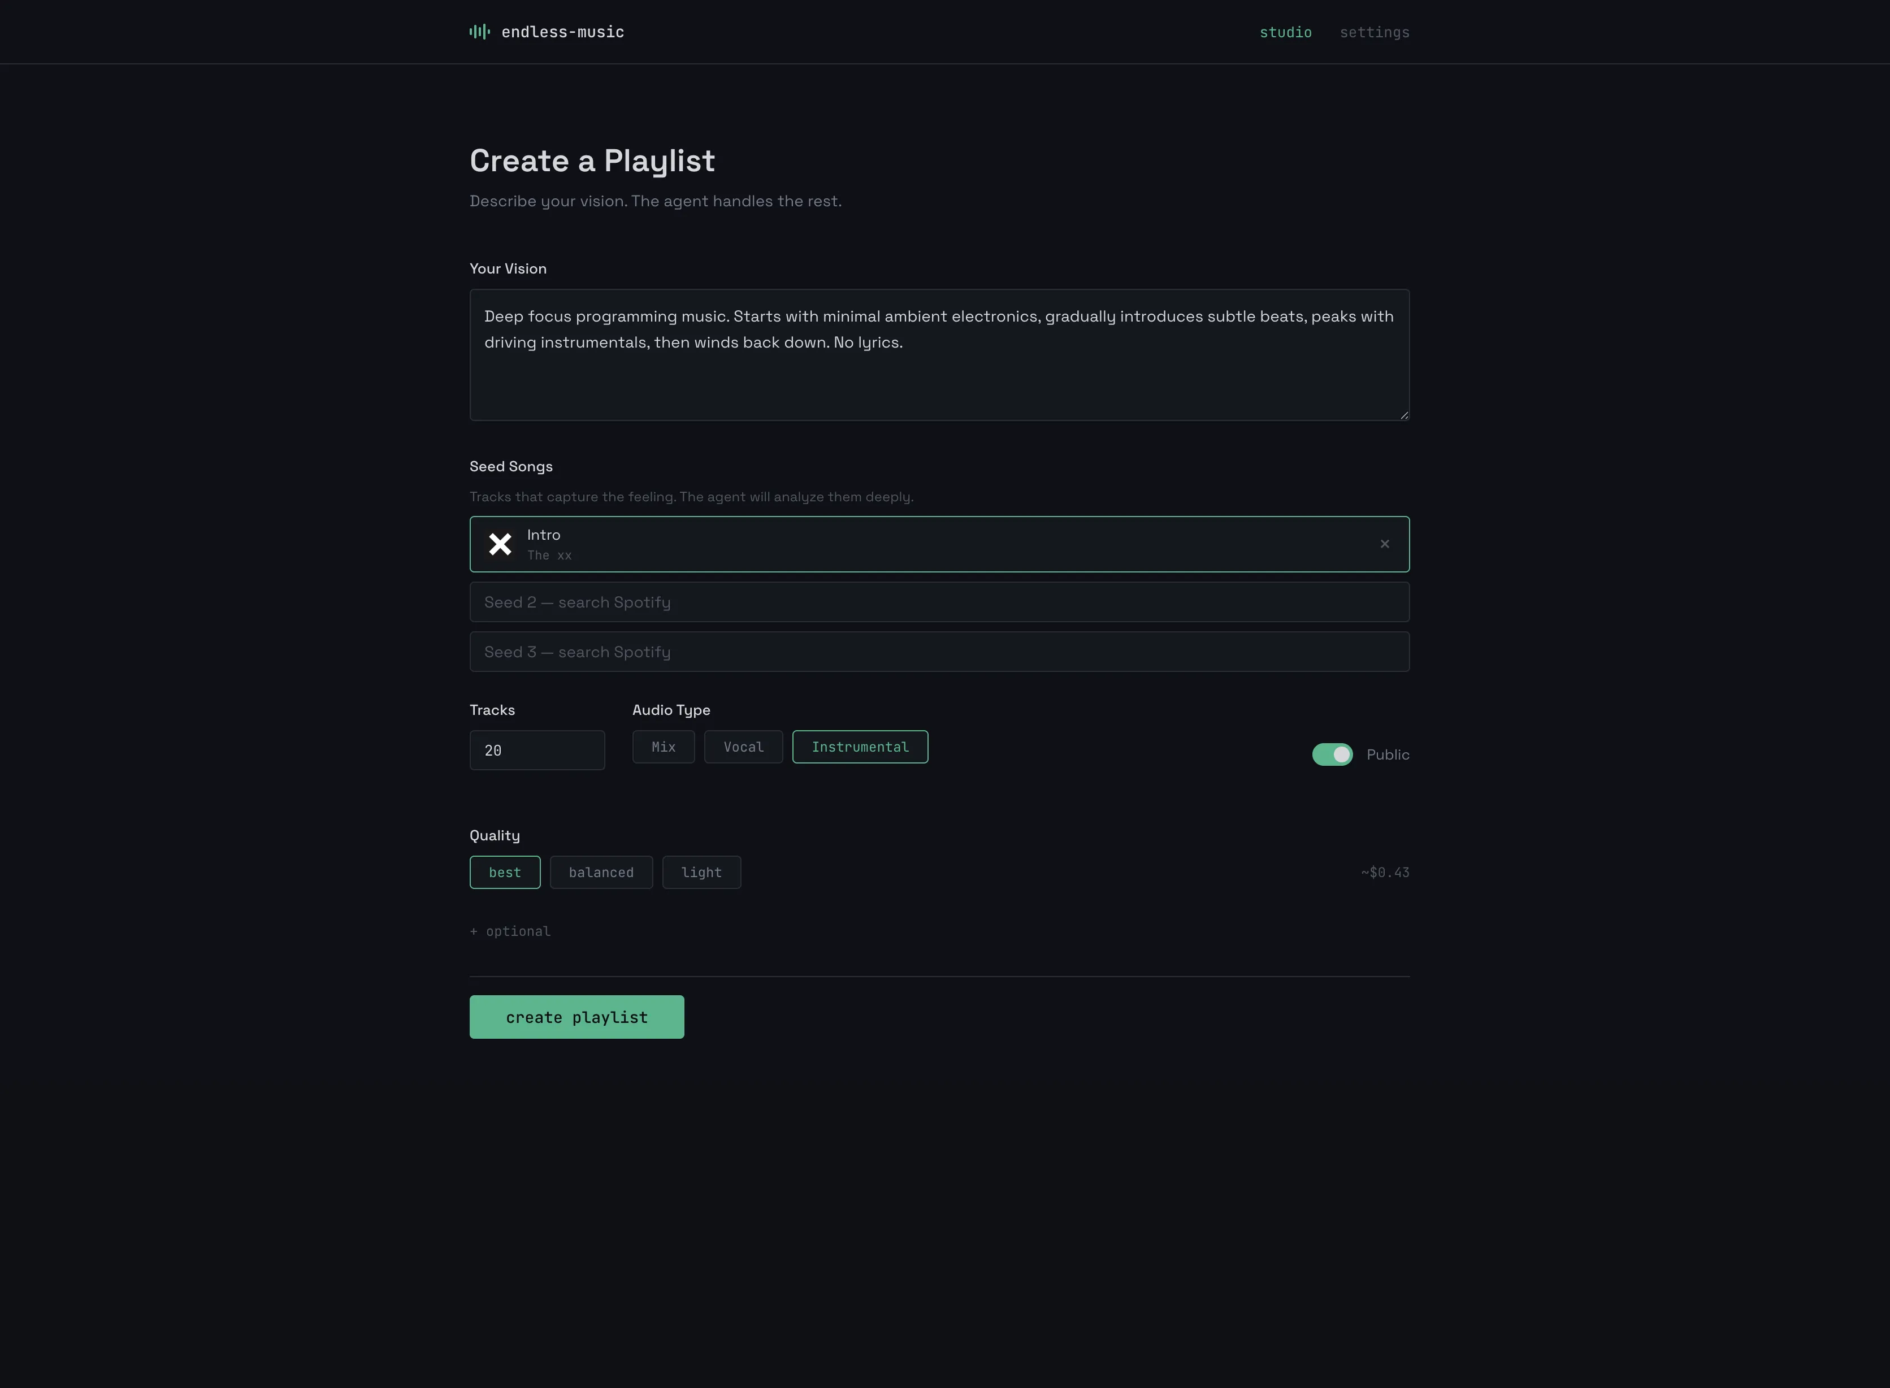Image resolution: width=1890 pixels, height=1388 pixels.
Task: Remove the Intro seed song
Action: (1384, 544)
